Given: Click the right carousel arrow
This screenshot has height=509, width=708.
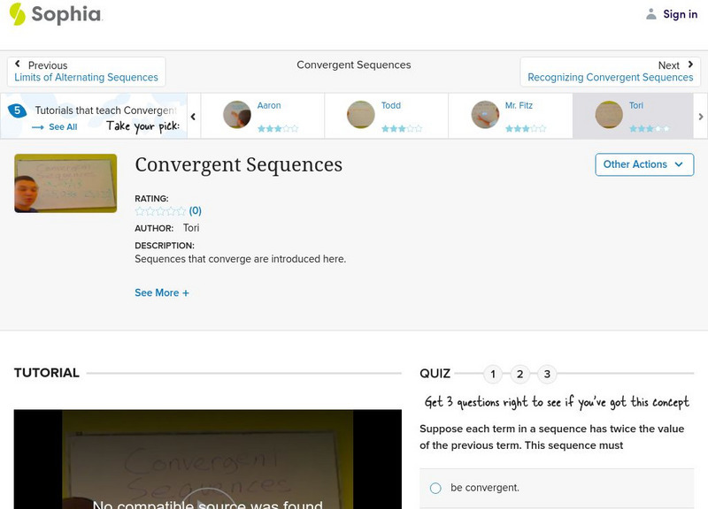Looking at the screenshot, I should [x=699, y=116].
